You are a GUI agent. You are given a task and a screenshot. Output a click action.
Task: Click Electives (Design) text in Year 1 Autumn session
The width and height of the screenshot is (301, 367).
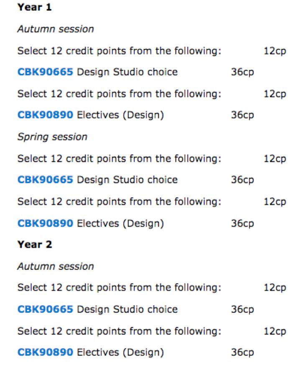click(120, 115)
